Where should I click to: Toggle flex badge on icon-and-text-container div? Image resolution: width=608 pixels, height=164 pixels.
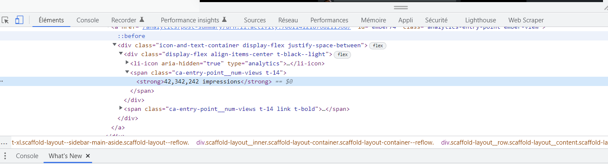coord(378,46)
